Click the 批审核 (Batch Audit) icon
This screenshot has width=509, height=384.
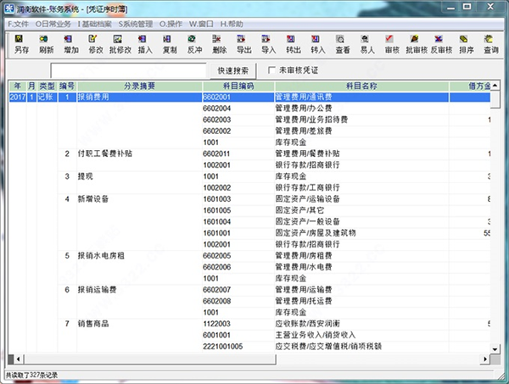click(x=416, y=44)
